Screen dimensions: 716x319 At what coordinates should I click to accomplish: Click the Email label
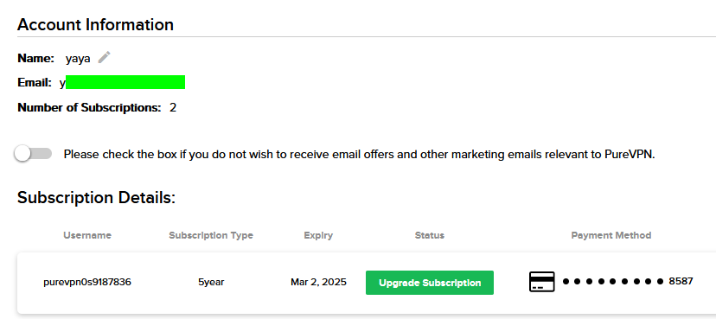click(x=35, y=83)
